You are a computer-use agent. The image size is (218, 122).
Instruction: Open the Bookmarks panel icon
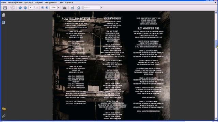pyautogui.click(x=4, y=22)
